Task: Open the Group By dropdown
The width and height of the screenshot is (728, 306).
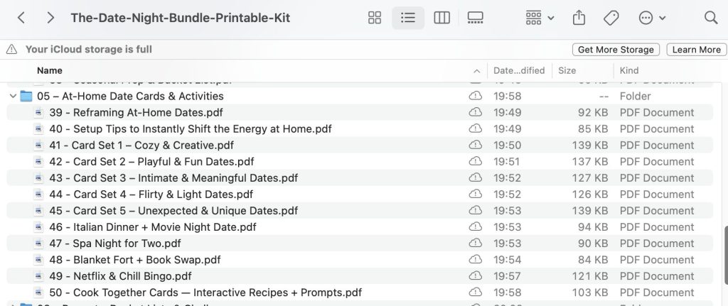Action: click(540, 18)
